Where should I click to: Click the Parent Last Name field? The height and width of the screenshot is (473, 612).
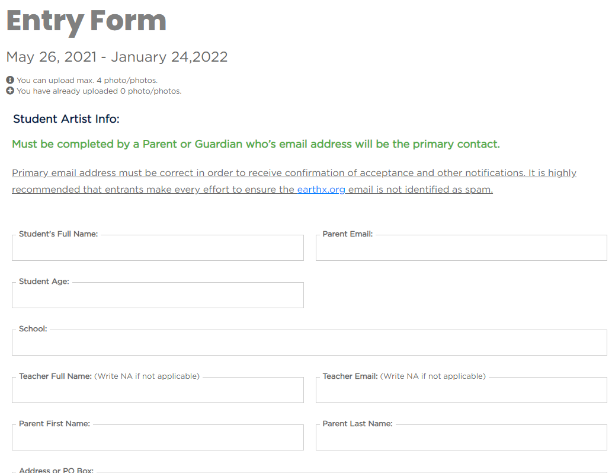pos(461,438)
